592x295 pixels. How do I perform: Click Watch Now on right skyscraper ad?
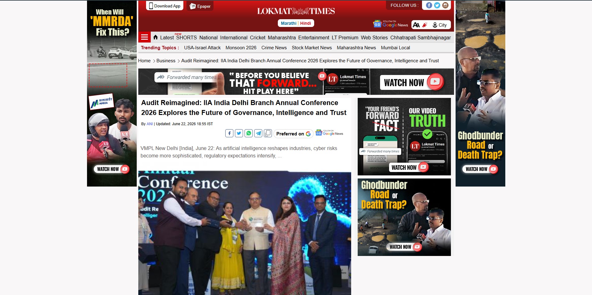coord(480,169)
